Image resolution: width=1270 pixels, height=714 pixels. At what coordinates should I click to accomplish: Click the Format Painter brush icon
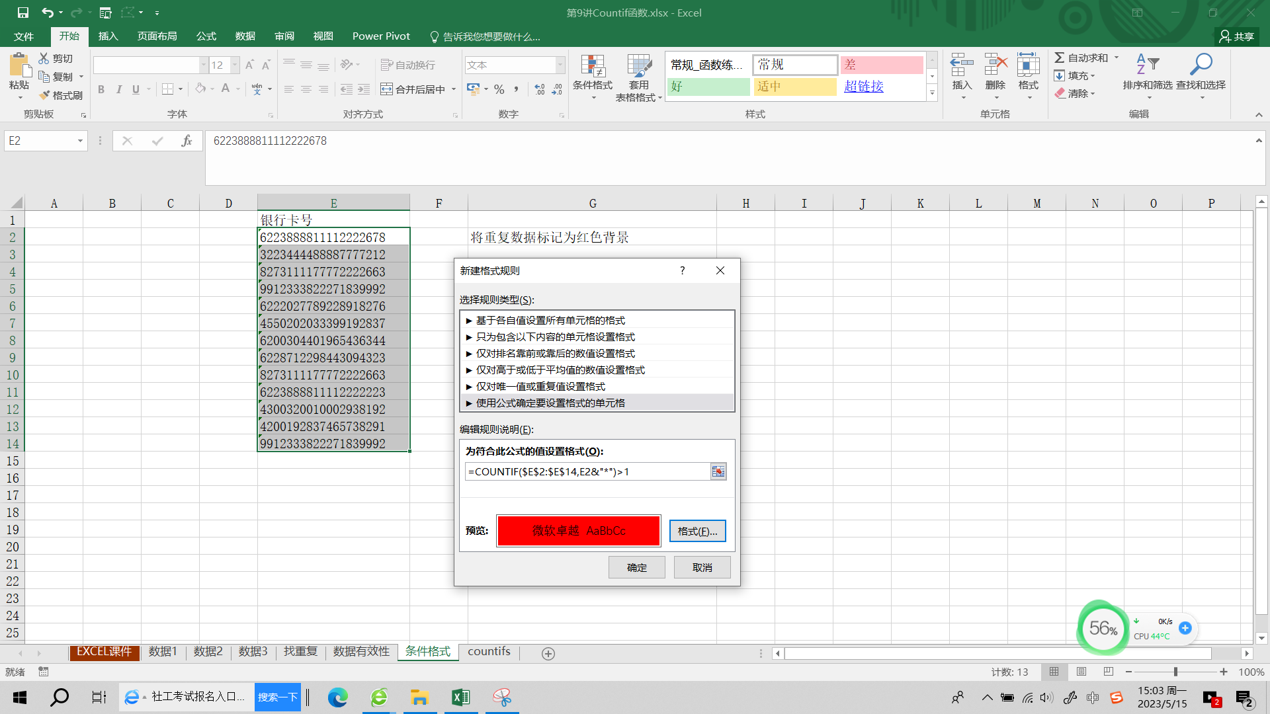tap(45, 95)
